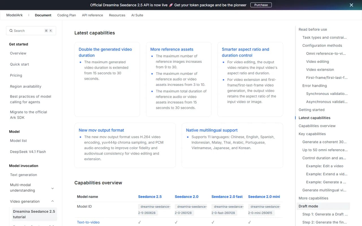Click the ModelArk logo text
This screenshot has height=226, width=362.
[14, 15]
